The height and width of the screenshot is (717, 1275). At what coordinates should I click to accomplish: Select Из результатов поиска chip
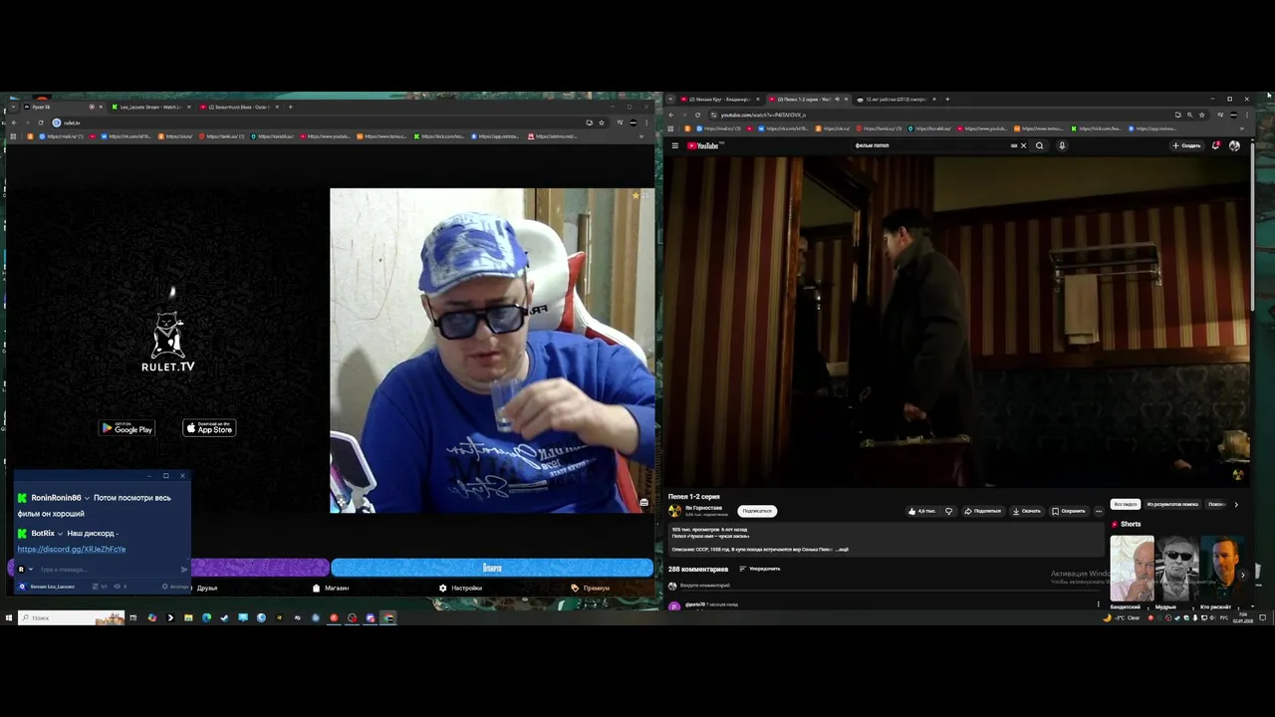(1172, 504)
